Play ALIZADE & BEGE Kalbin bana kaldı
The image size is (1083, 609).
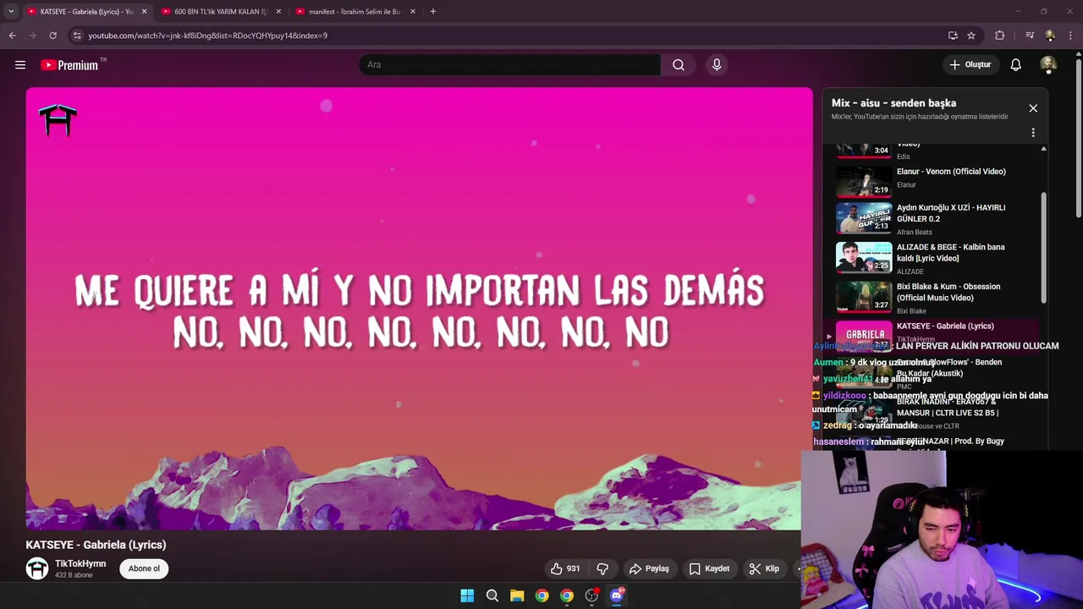[x=934, y=258]
